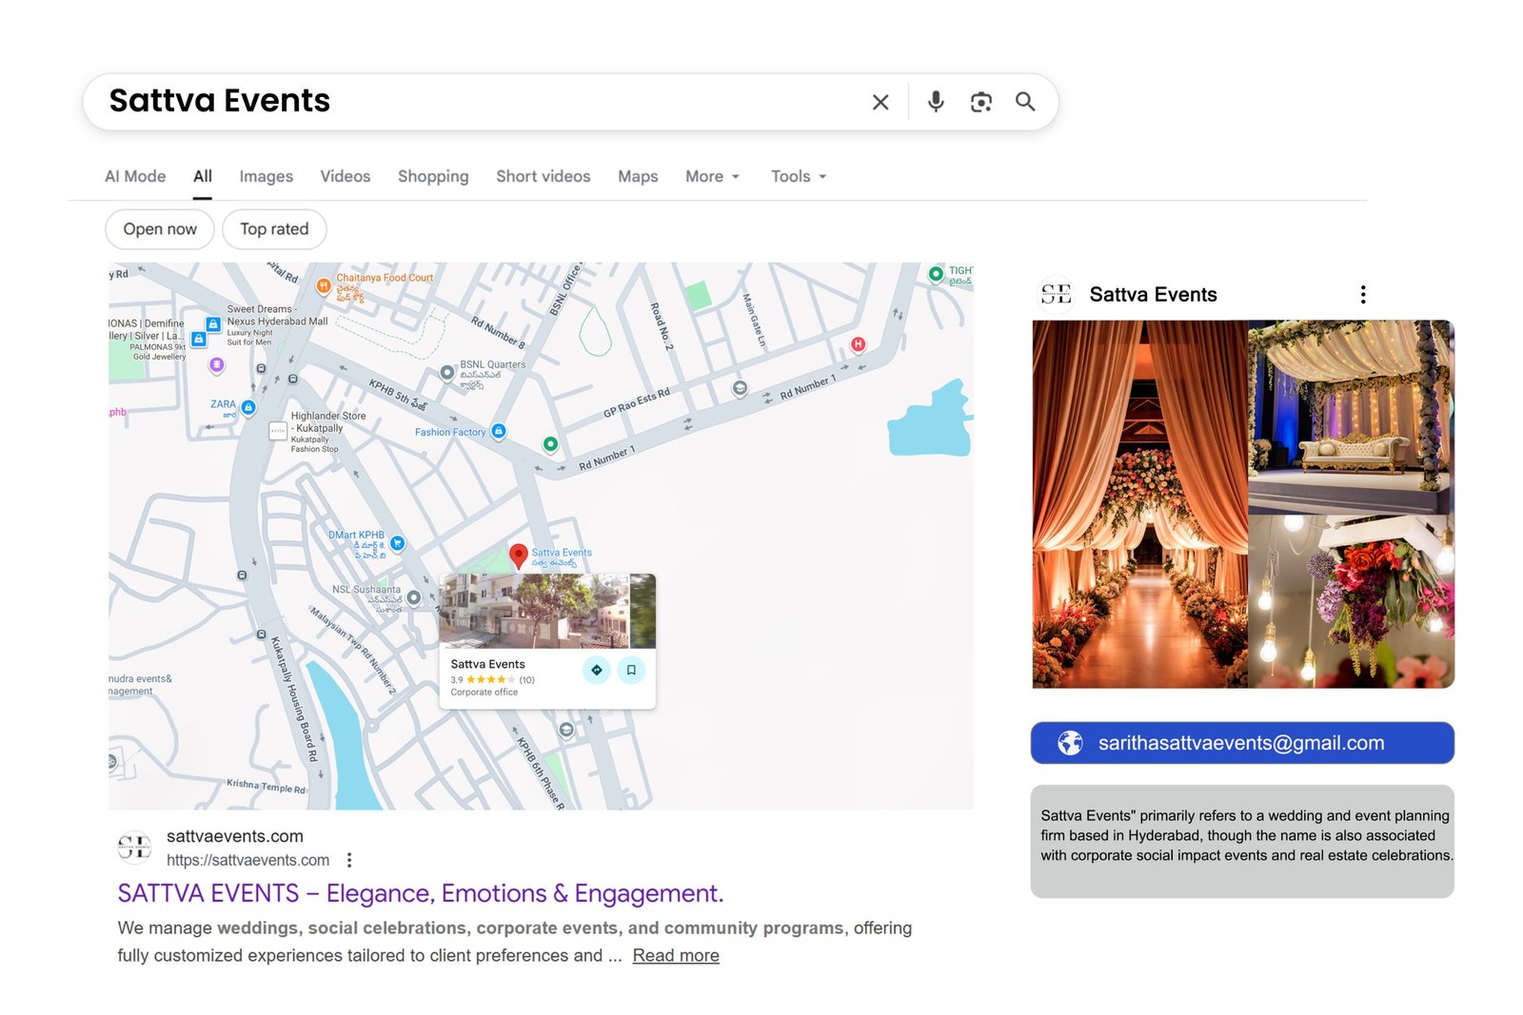Switch to the Images tab
The image size is (1523, 1015).
[266, 177]
